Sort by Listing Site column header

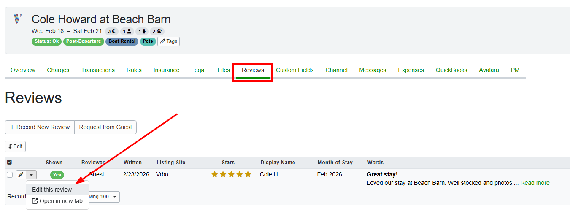[x=171, y=162]
